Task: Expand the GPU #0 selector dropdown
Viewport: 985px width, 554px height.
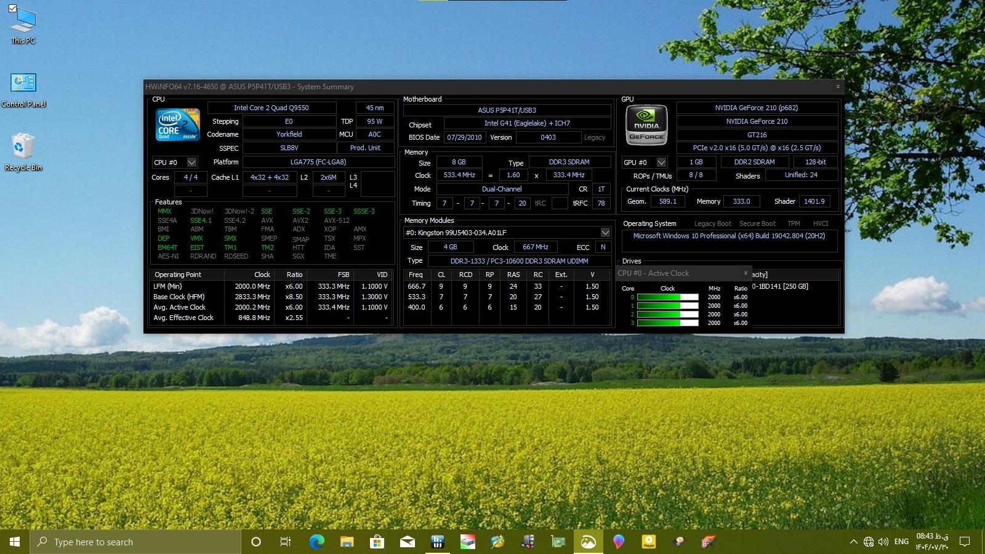Action: tap(661, 163)
